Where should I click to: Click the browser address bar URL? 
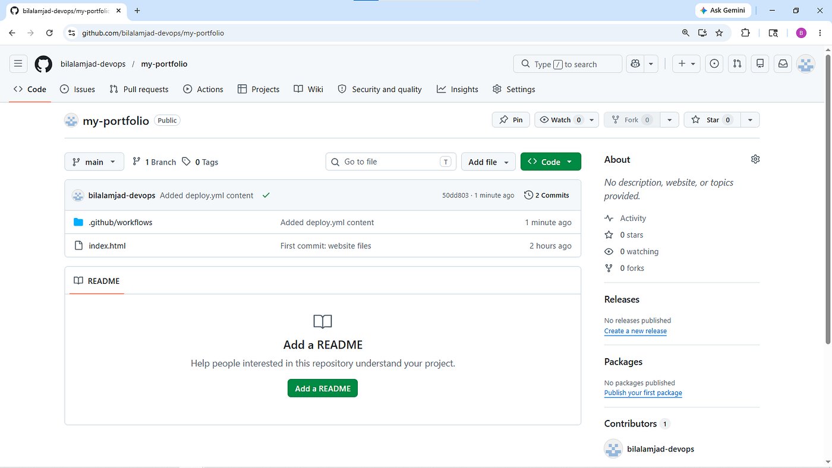point(153,33)
